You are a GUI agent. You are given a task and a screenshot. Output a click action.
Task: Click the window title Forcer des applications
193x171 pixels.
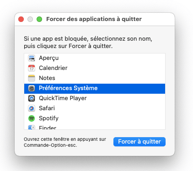[x=94, y=19]
